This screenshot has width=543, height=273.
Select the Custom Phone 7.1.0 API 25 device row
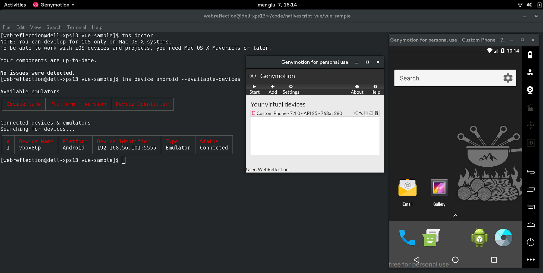click(315, 113)
